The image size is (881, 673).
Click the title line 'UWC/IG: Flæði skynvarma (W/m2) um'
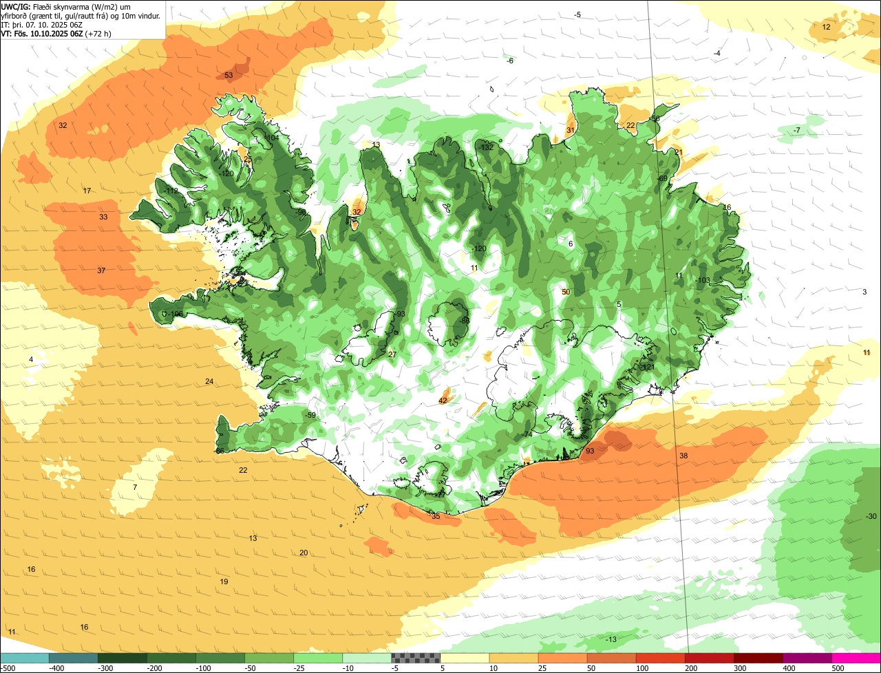click(x=66, y=6)
